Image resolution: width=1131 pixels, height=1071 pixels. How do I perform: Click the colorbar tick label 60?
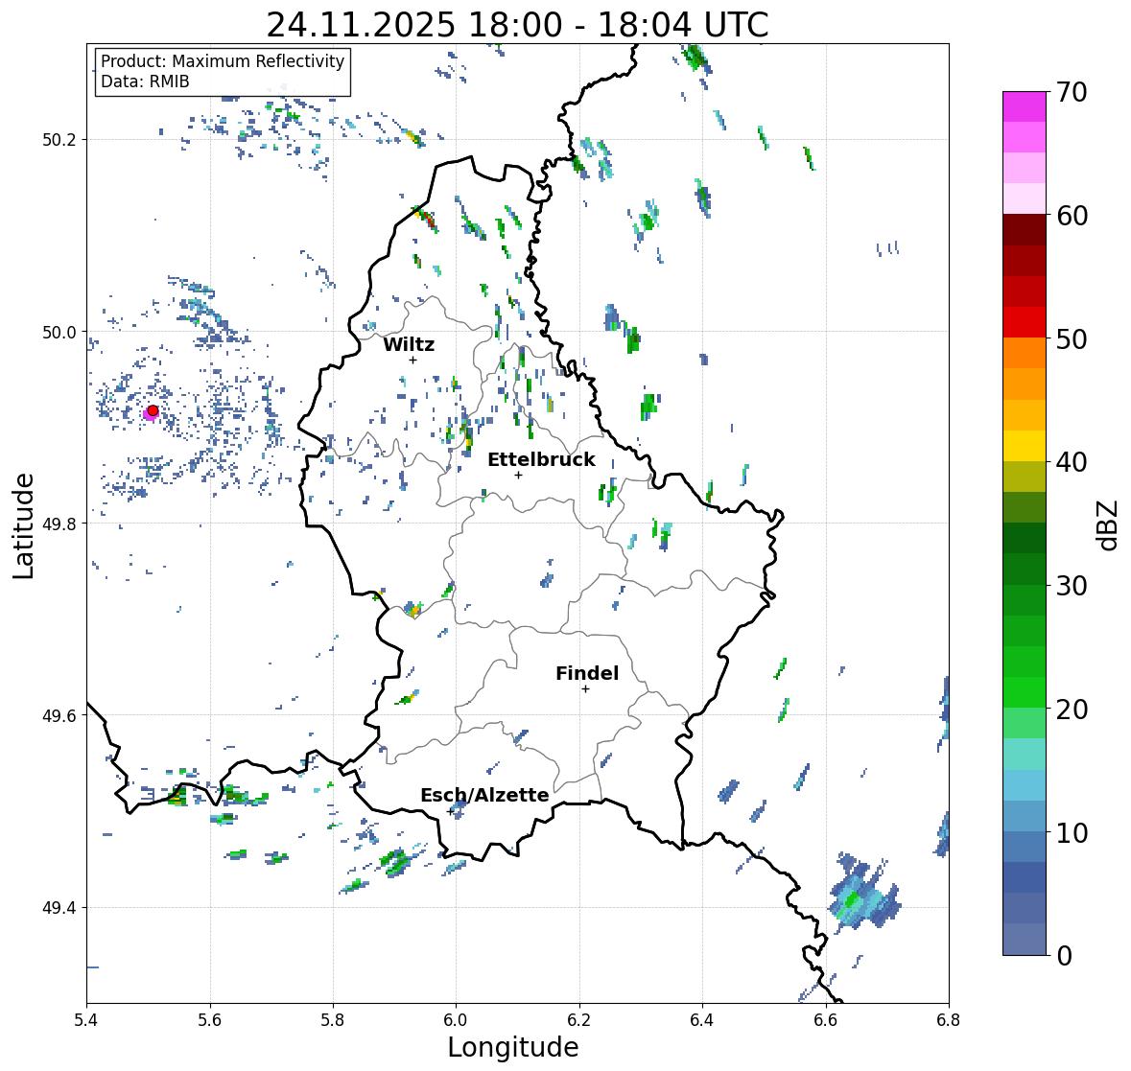tap(1072, 216)
